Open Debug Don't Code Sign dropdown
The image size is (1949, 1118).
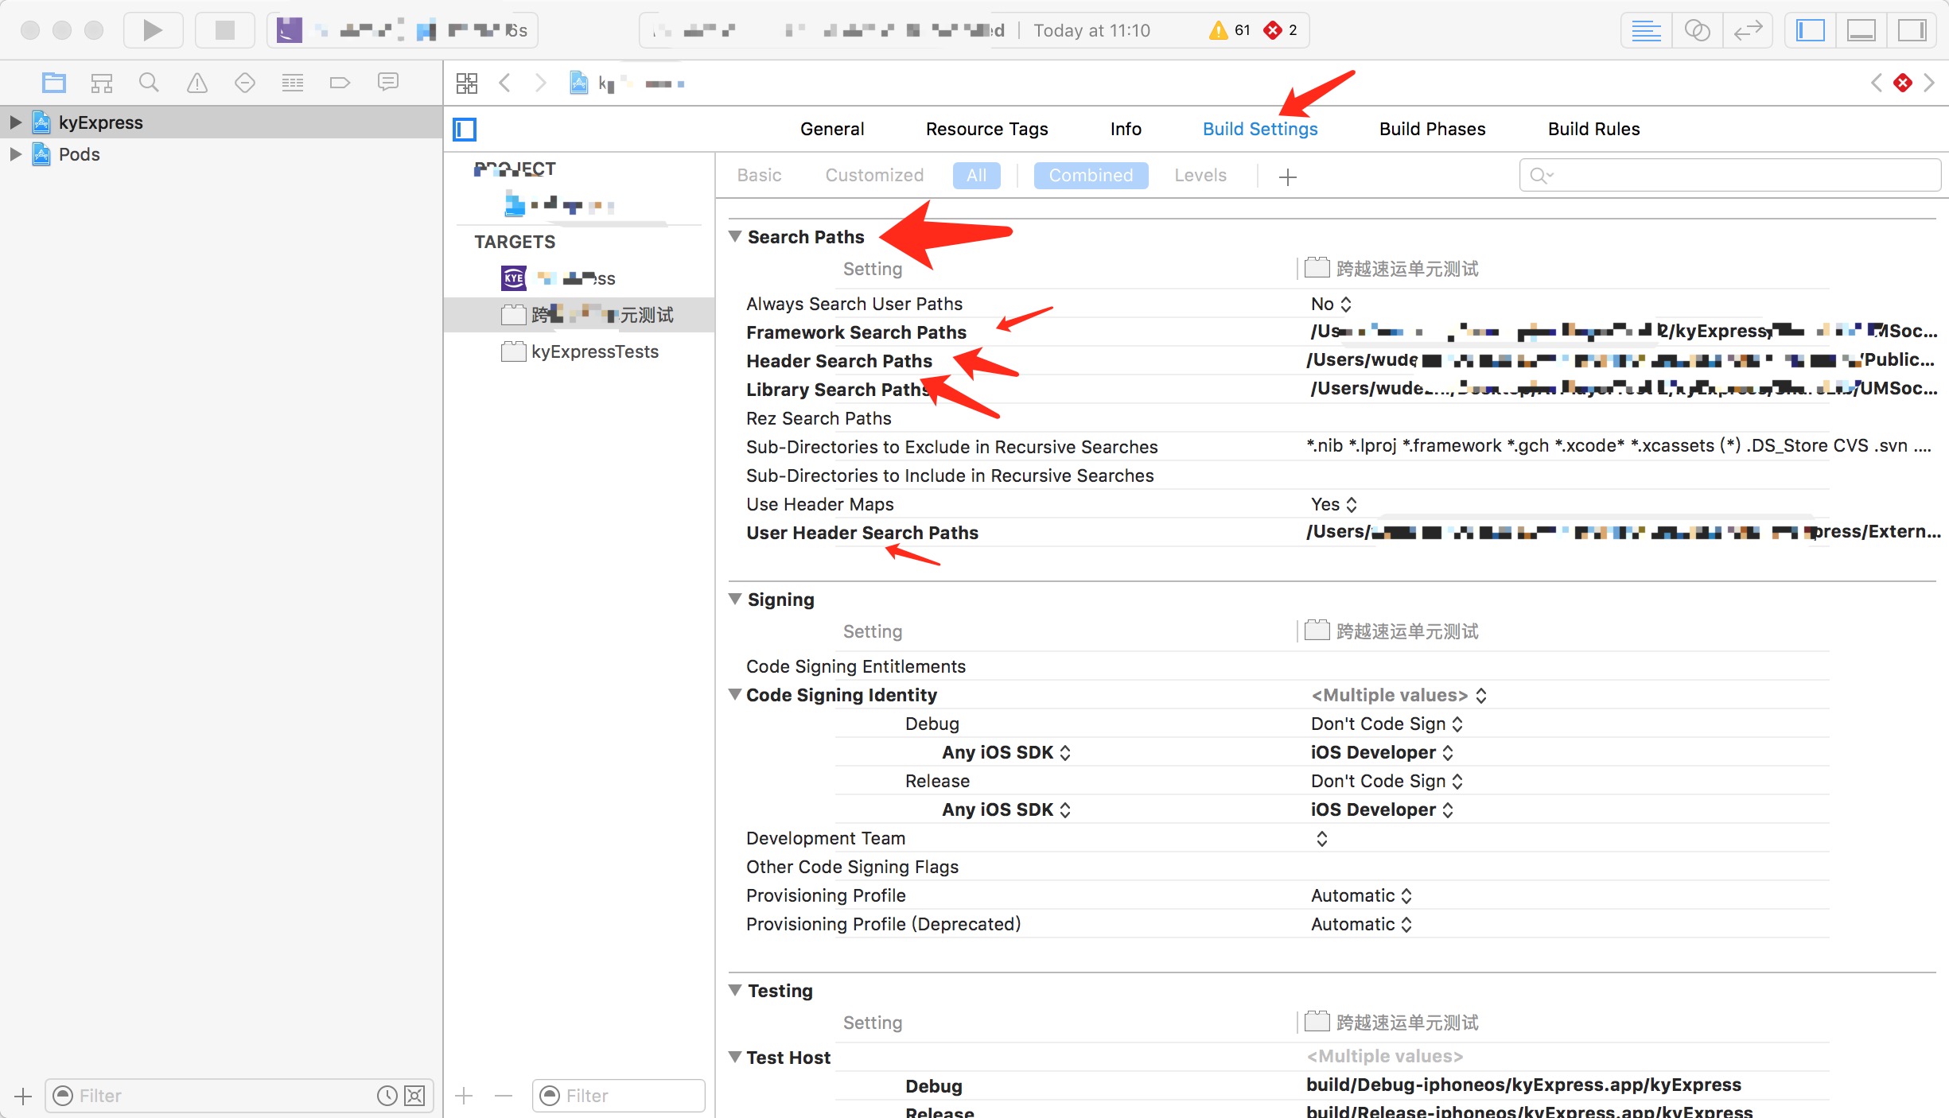click(1387, 724)
